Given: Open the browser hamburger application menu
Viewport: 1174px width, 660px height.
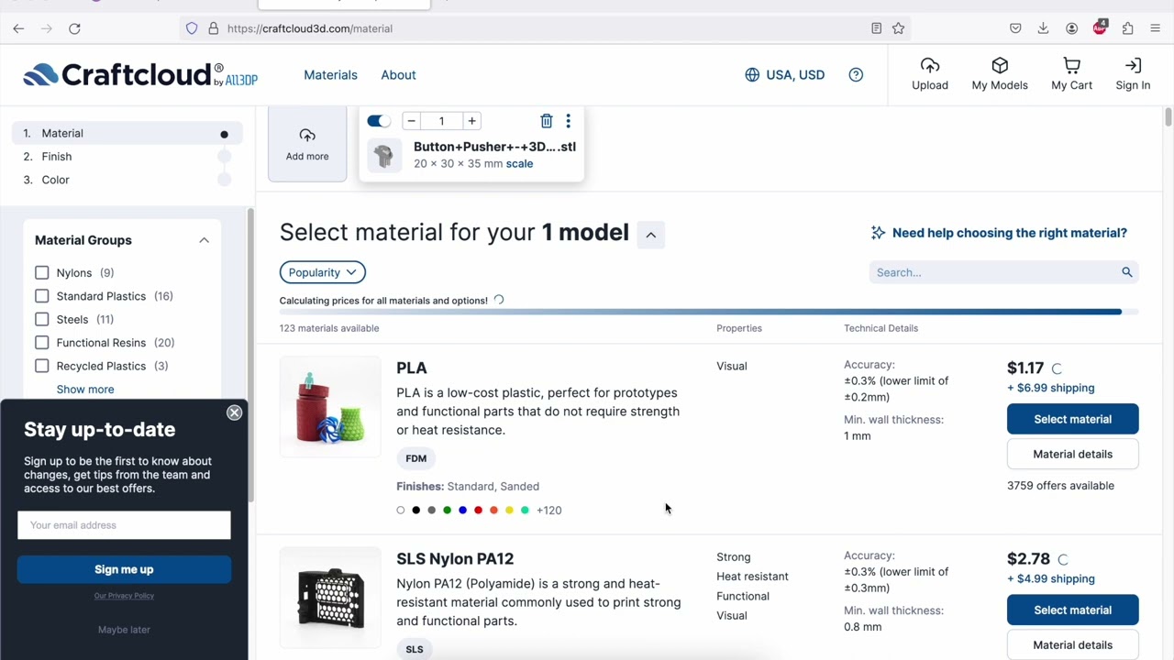Looking at the screenshot, I should (1156, 28).
